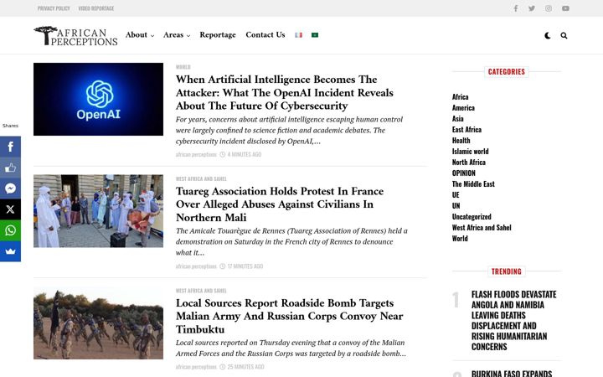
Task: Select the Islamic world category
Action: [x=471, y=151]
